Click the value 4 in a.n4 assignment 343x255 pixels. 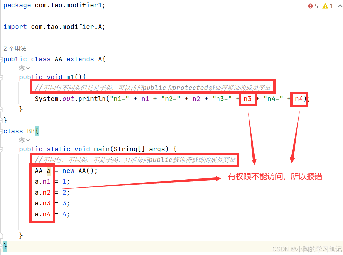pos(64,214)
